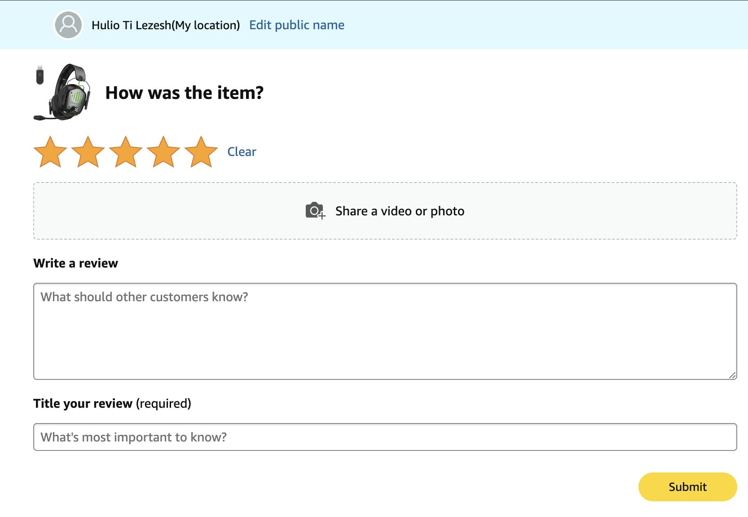Focus the Write a review text area
The width and height of the screenshot is (748, 517).
(x=385, y=331)
